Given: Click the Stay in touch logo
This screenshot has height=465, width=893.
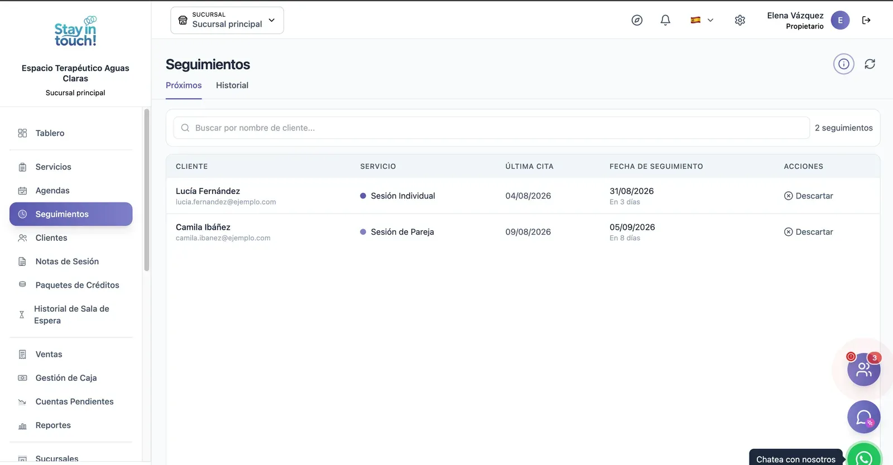Looking at the screenshot, I should 75,31.
